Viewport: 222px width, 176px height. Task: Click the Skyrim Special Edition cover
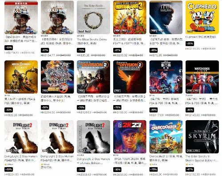202,137
